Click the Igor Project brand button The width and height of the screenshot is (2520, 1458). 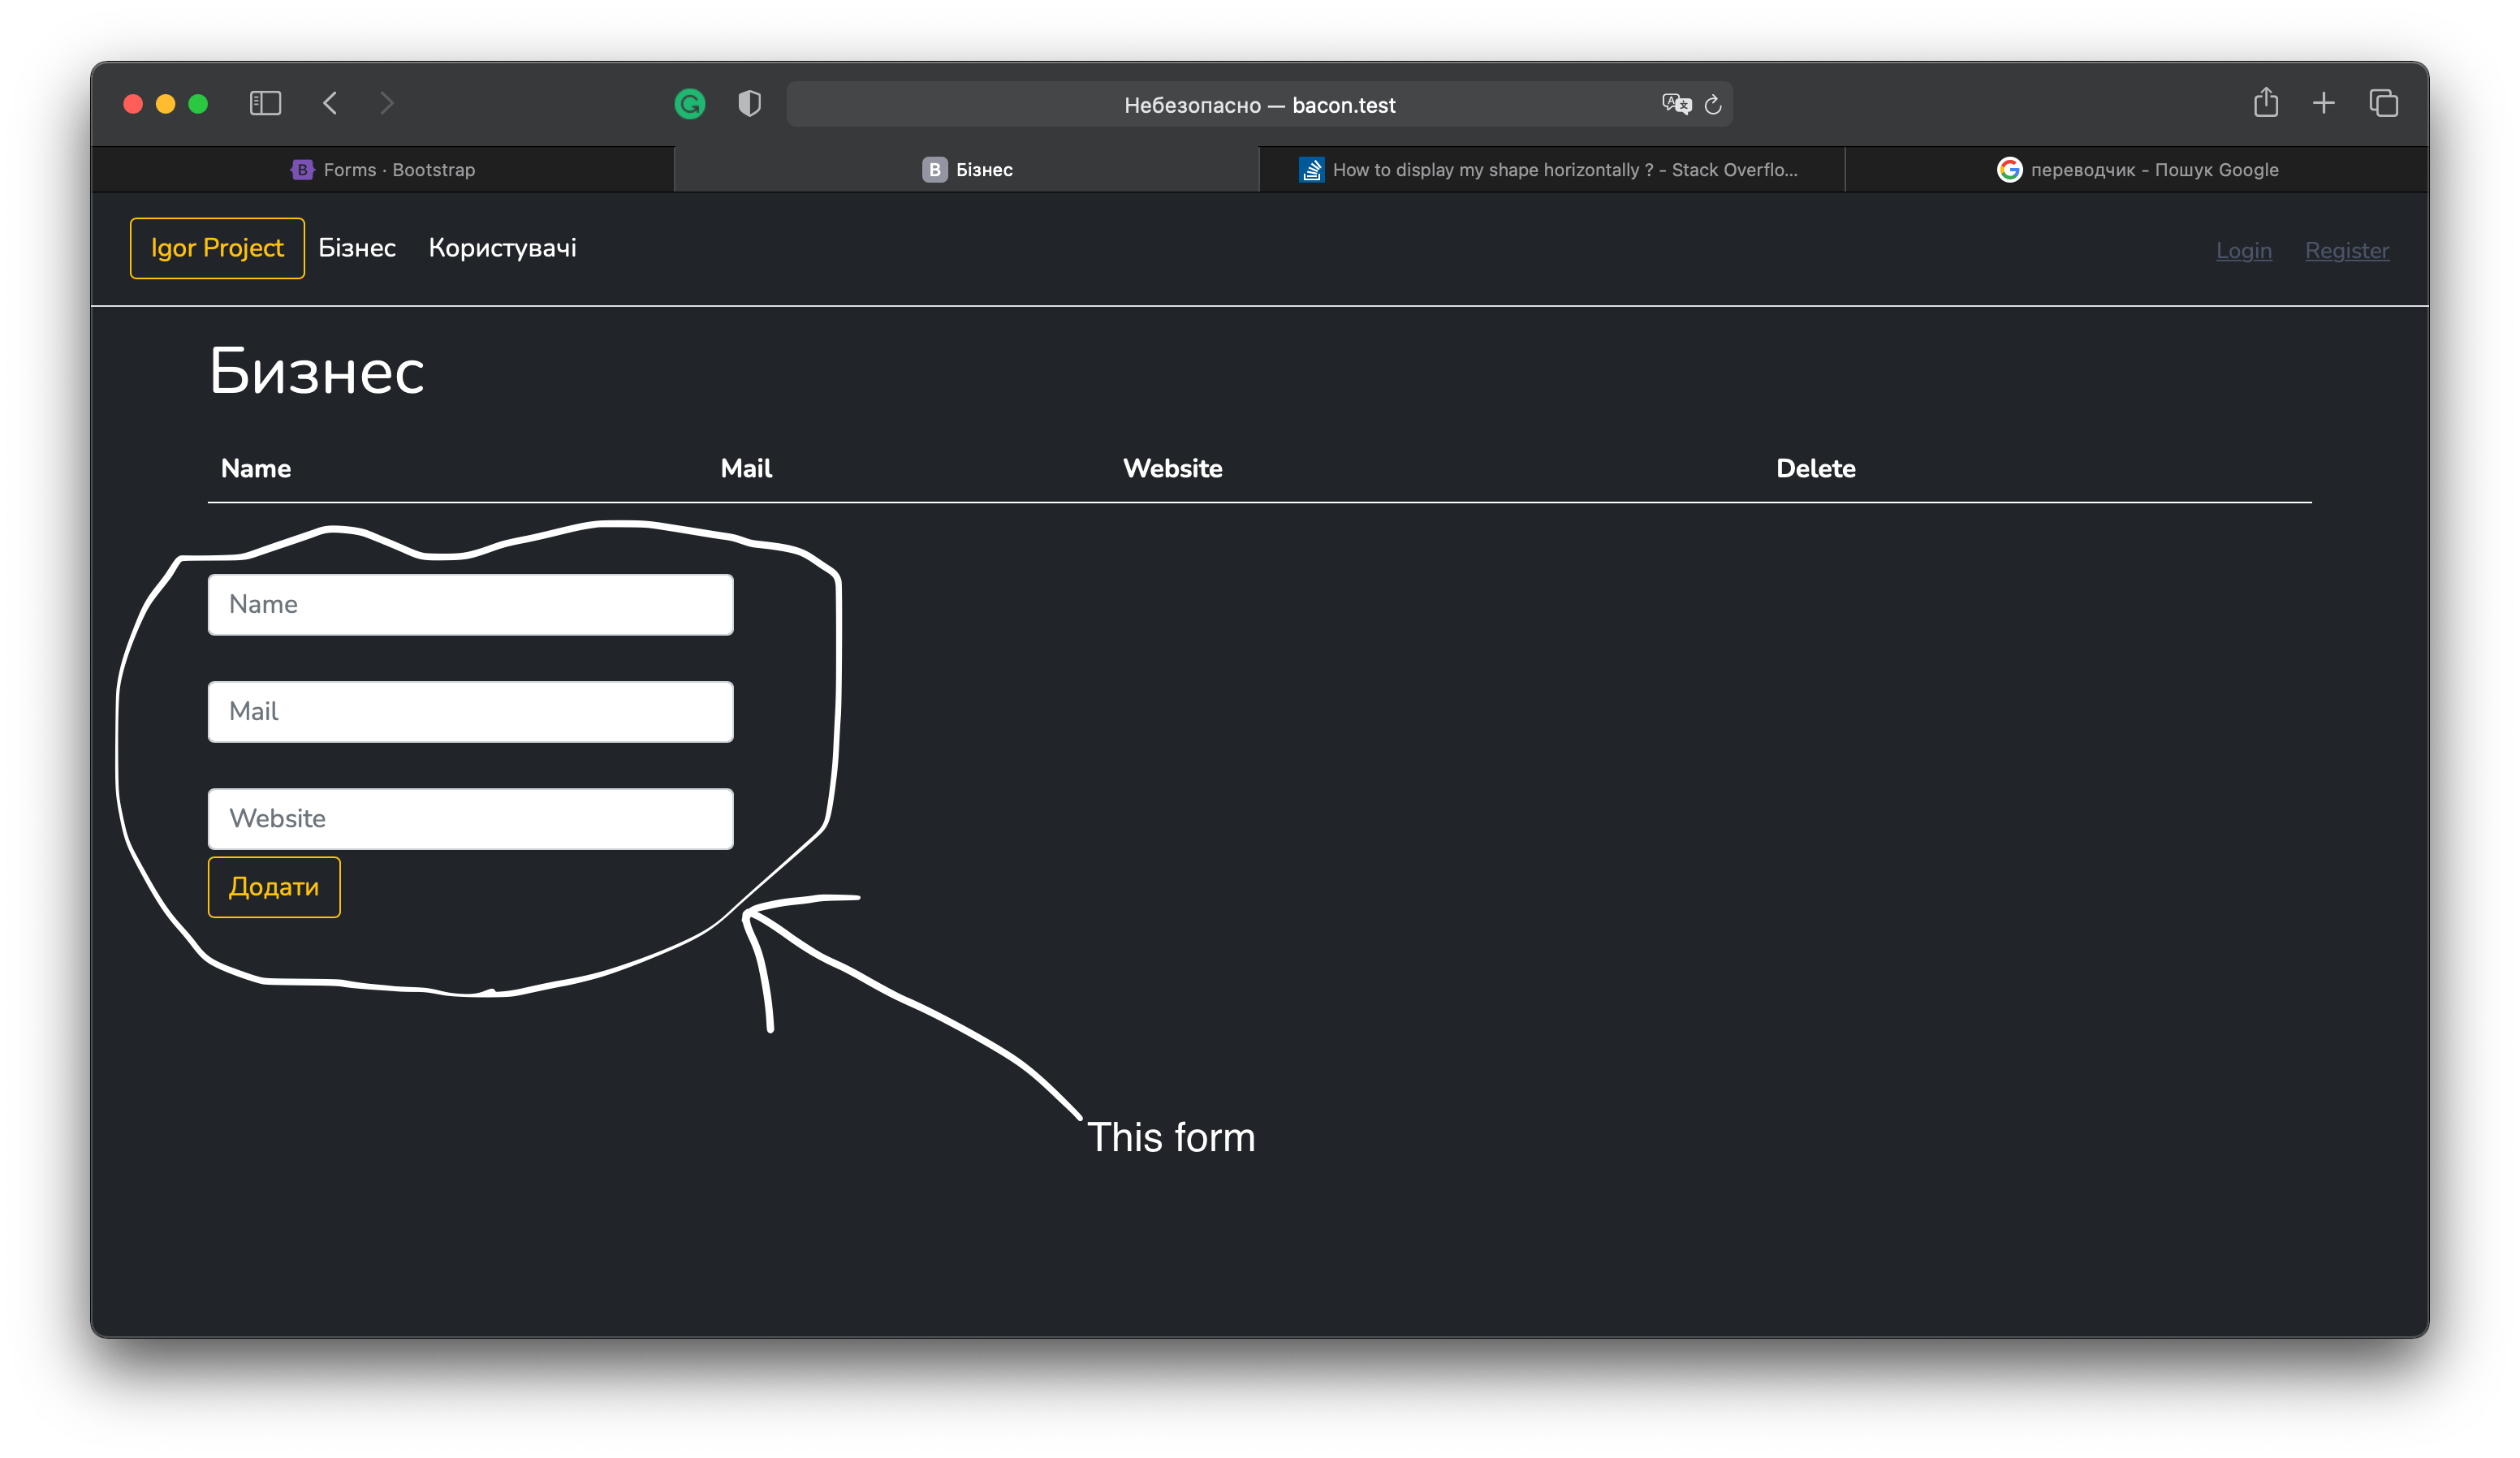click(216, 248)
